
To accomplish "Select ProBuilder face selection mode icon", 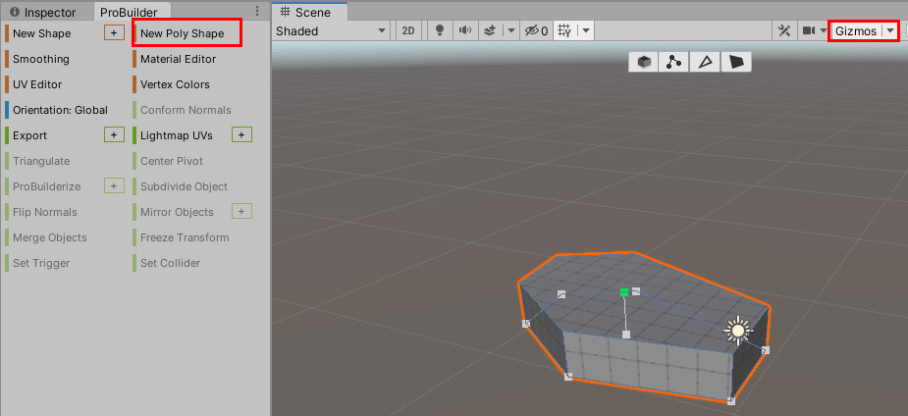I will 736,62.
